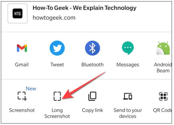Tap the How-To Geek page title
Viewport: 174px width, 125px height.
click(85, 8)
